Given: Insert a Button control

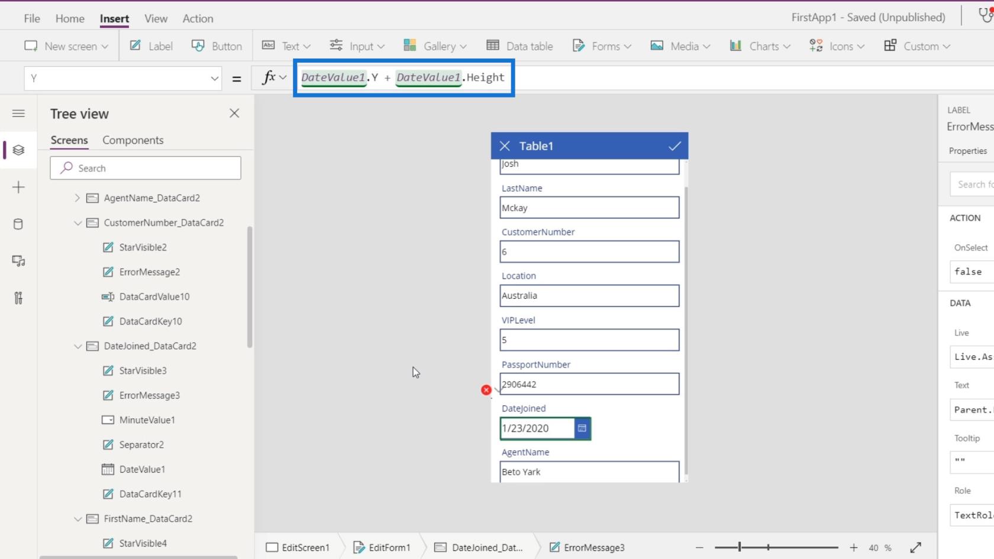Looking at the screenshot, I should pyautogui.click(x=217, y=46).
